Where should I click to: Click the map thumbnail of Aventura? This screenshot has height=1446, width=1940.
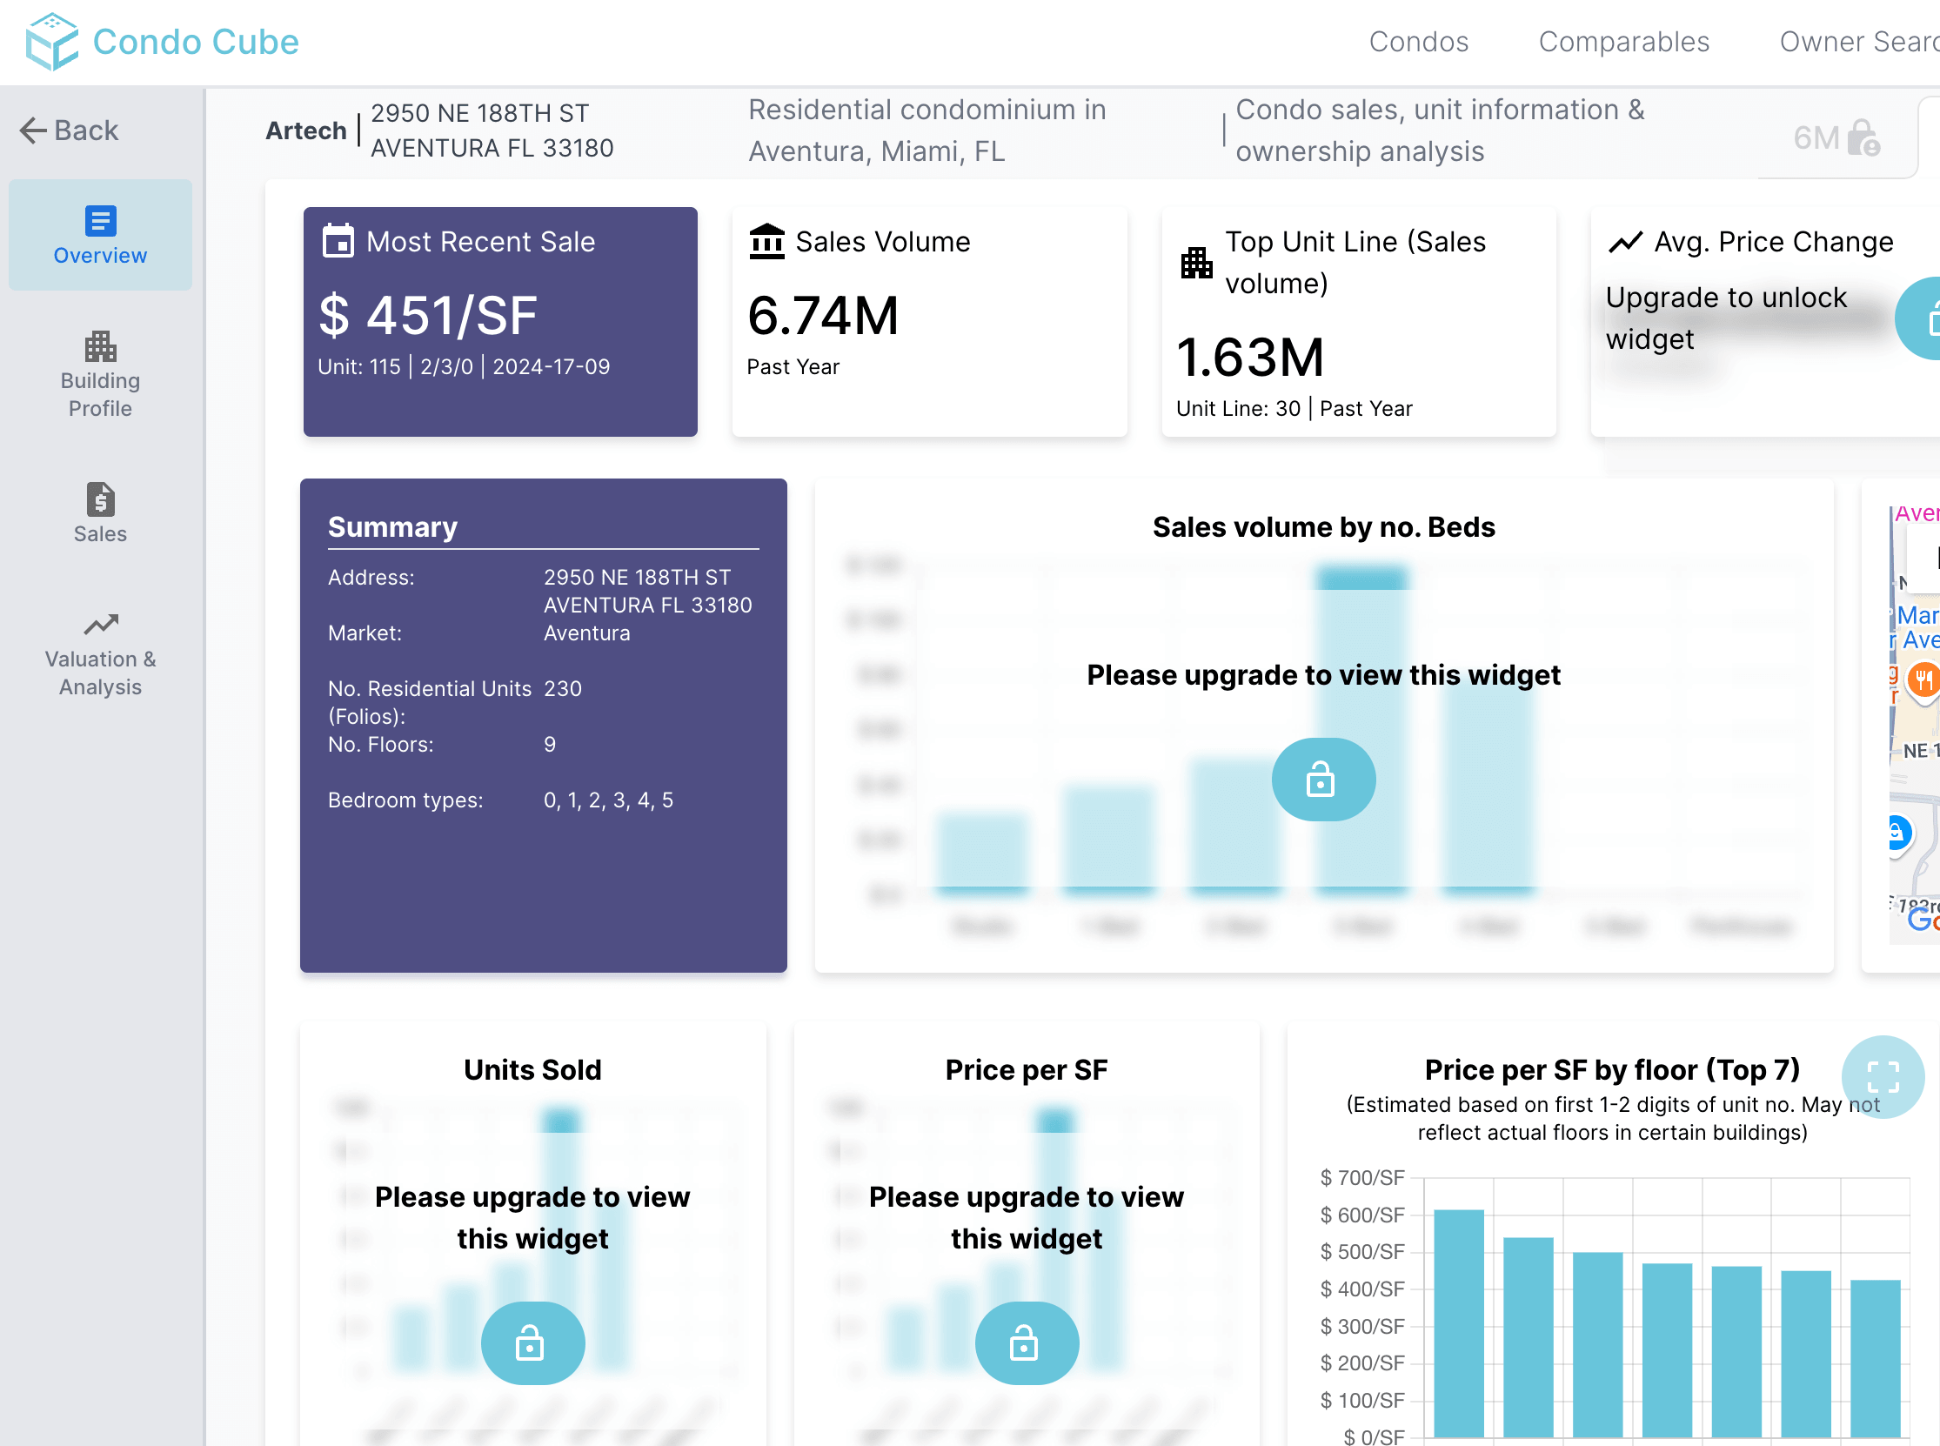point(1914,723)
